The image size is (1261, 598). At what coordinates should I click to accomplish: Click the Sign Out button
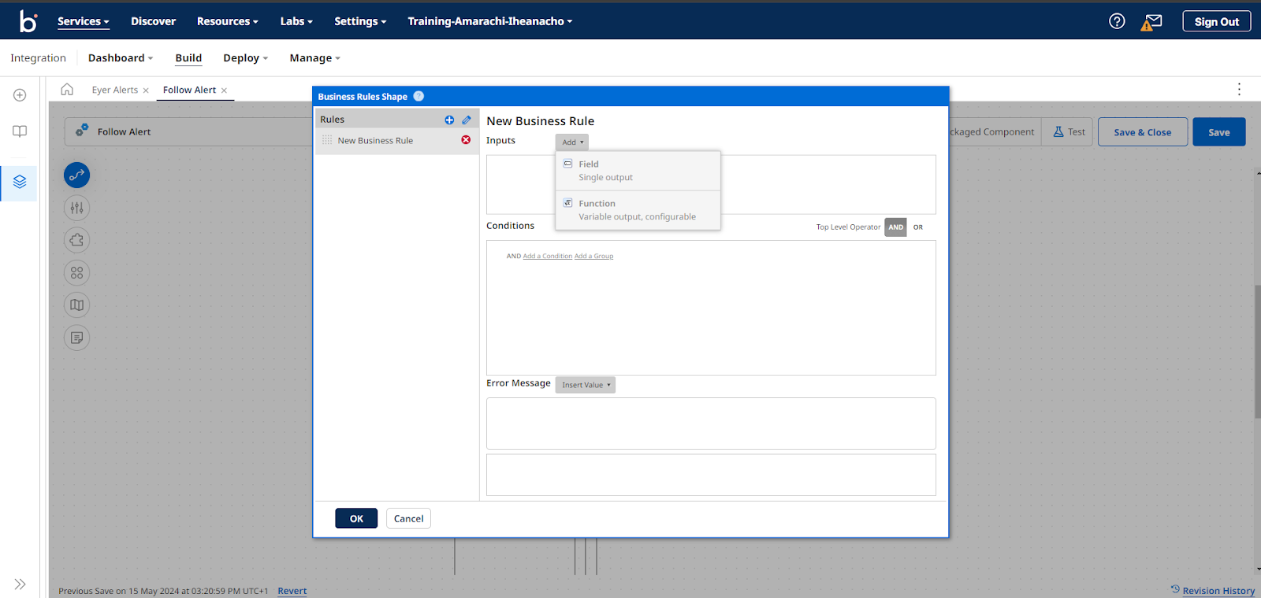coord(1216,21)
